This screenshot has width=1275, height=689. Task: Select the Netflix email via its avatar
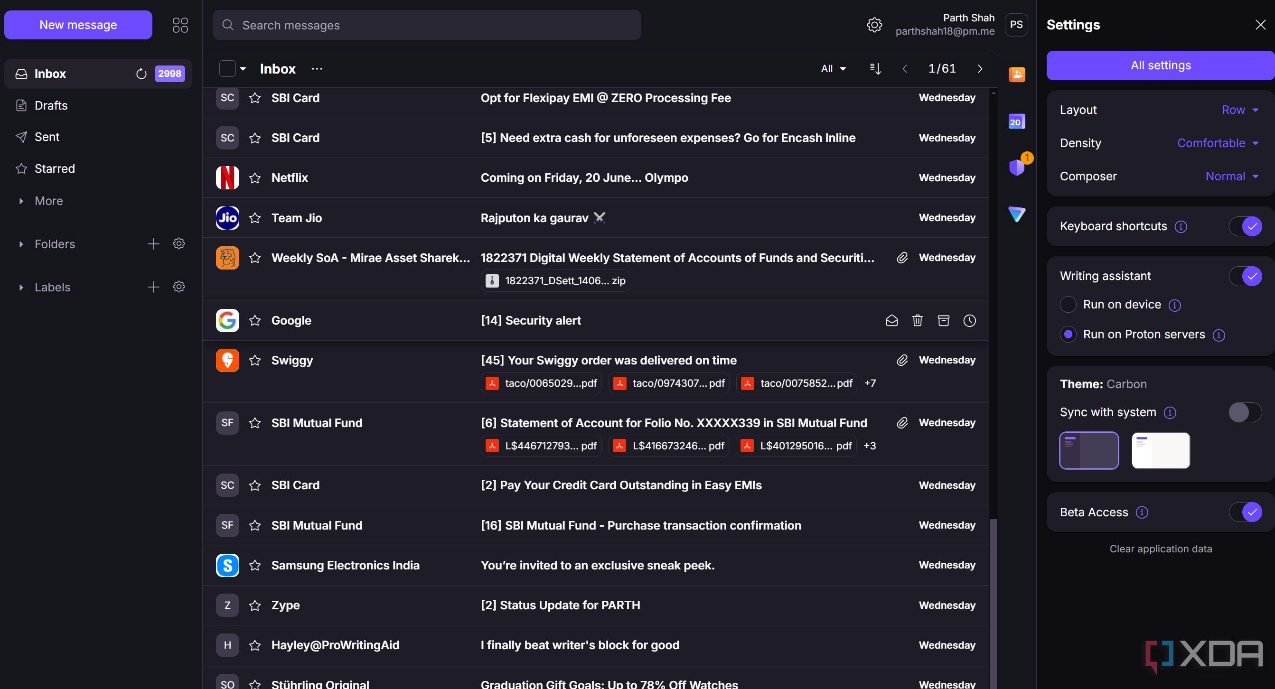227,178
